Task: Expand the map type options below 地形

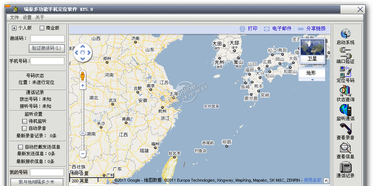Action: pyautogui.click(x=312, y=80)
